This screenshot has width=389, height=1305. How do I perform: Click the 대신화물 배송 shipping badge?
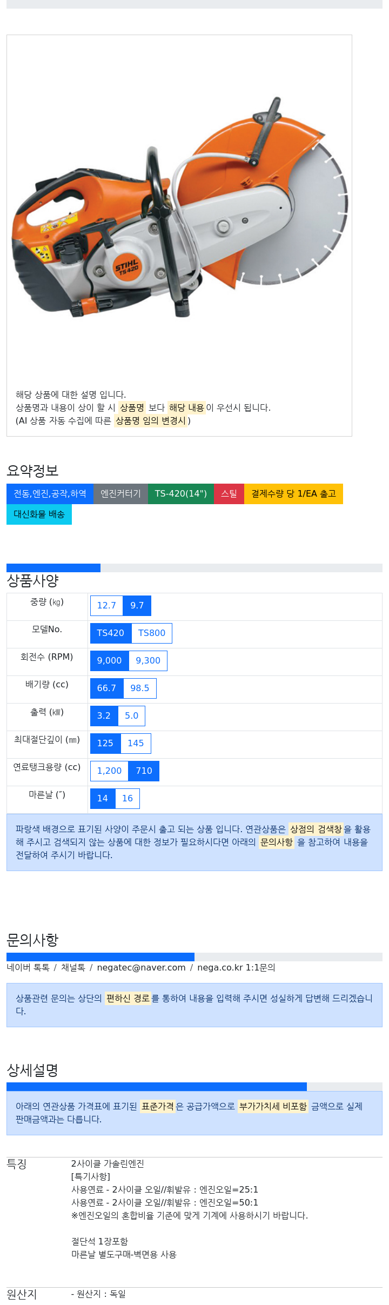click(x=39, y=514)
